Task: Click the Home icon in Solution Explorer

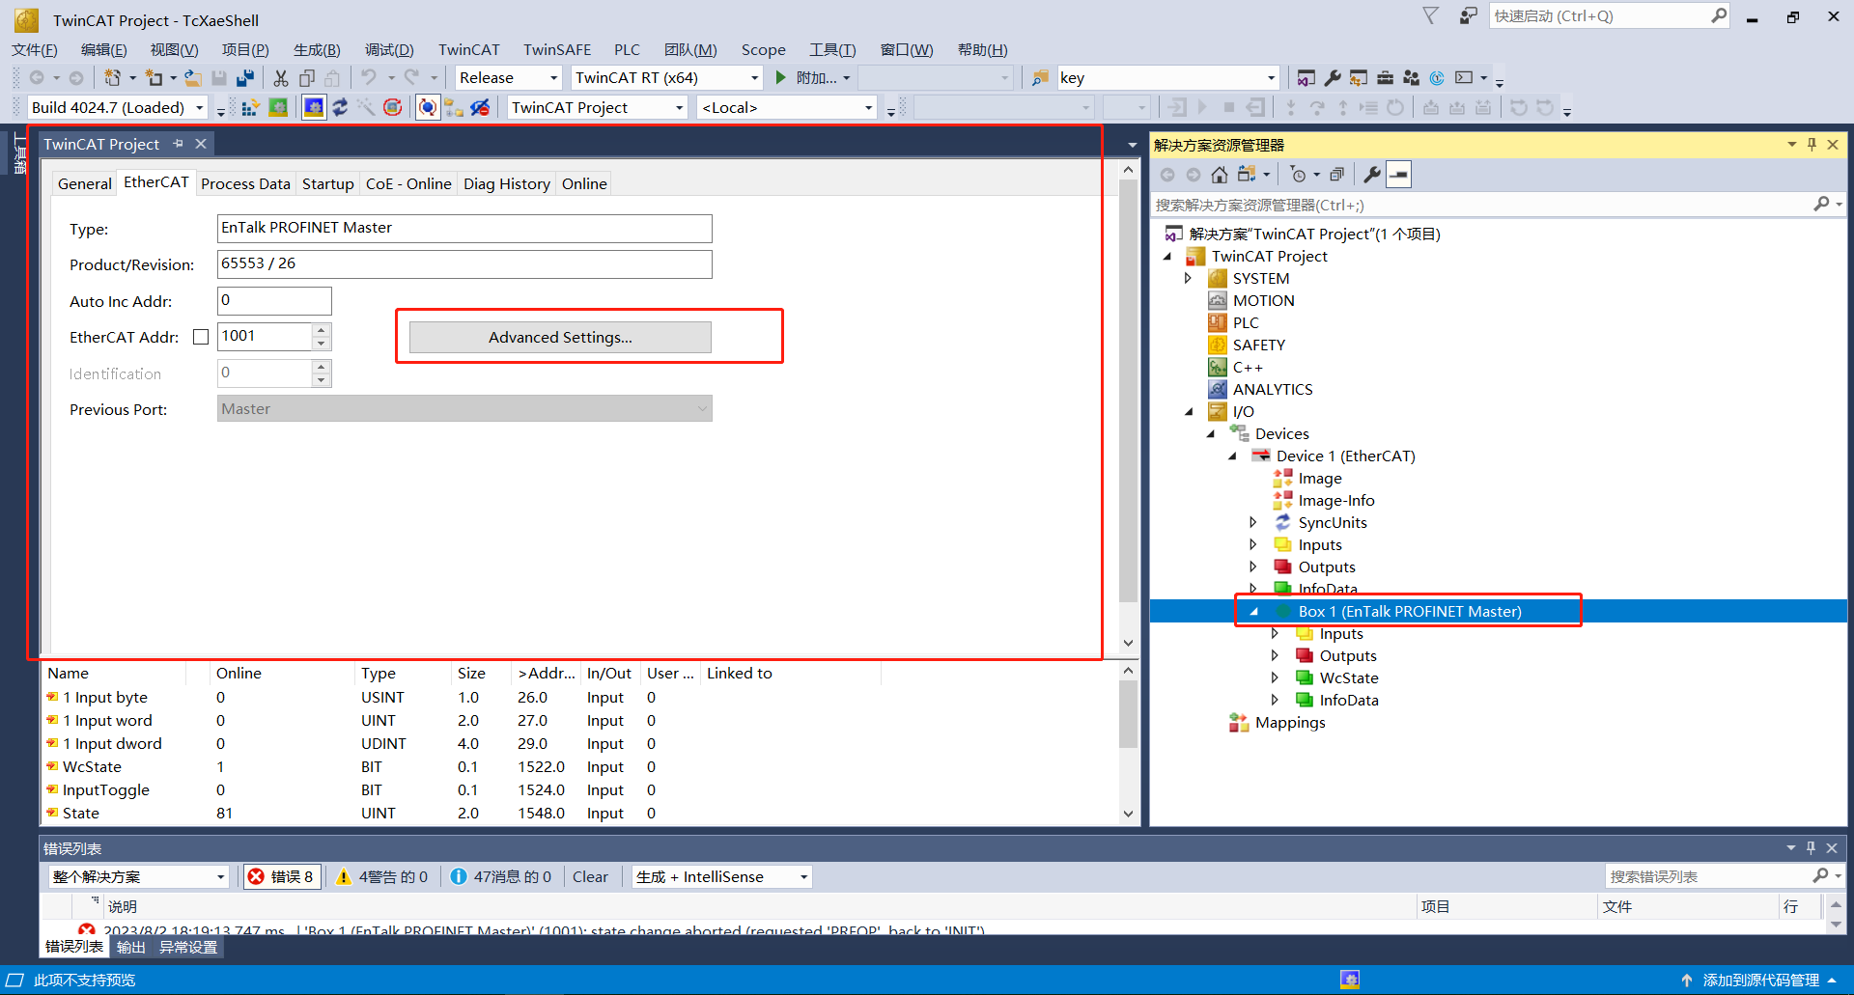Action: (1220, 175)
